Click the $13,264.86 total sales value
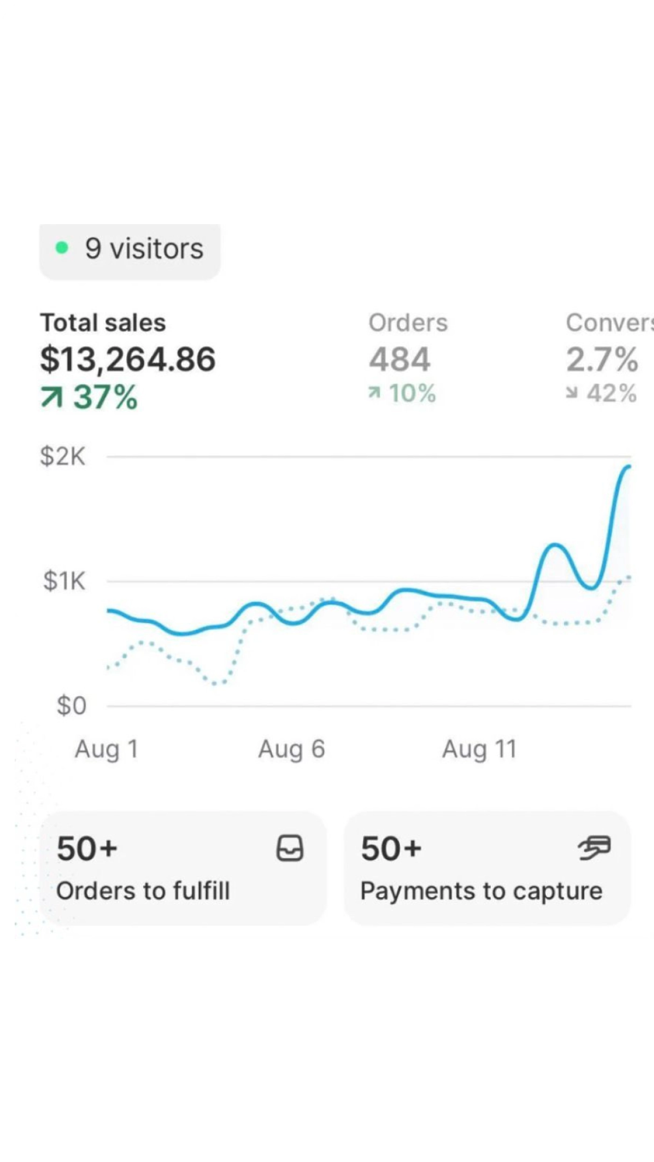This screenshot has width=654, height=1162. tap(128, 359)
